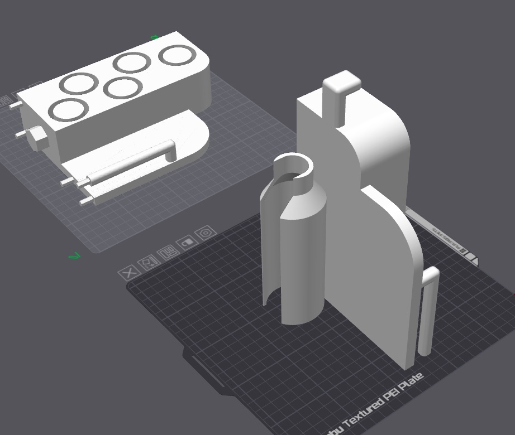Click the green plate number marker below left plate
Screen dimensions: 515x435
pyautogui.click(x=74, y=255)
